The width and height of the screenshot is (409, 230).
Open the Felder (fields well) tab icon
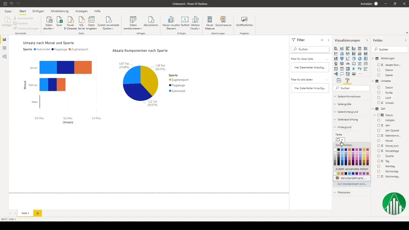pos(339,80)
